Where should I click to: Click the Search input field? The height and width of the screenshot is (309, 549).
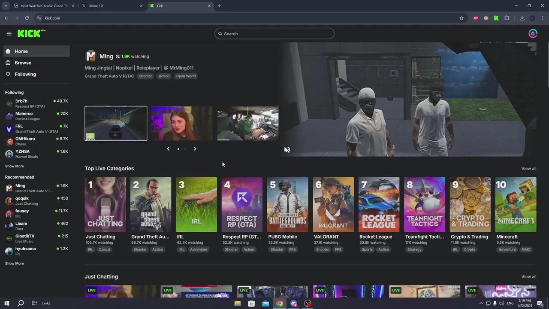274,33
